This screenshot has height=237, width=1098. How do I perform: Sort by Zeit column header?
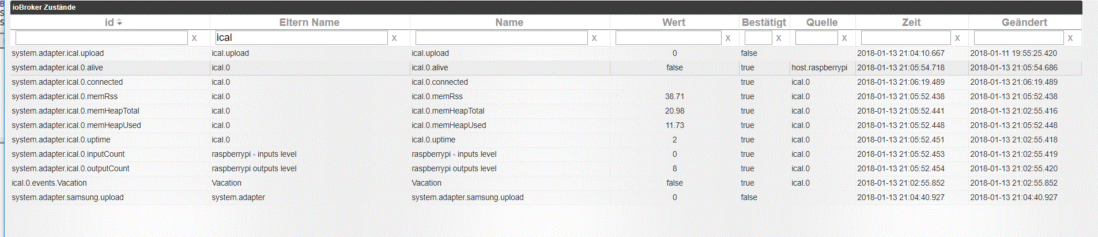pyautogui.click(x=911, y=22)
